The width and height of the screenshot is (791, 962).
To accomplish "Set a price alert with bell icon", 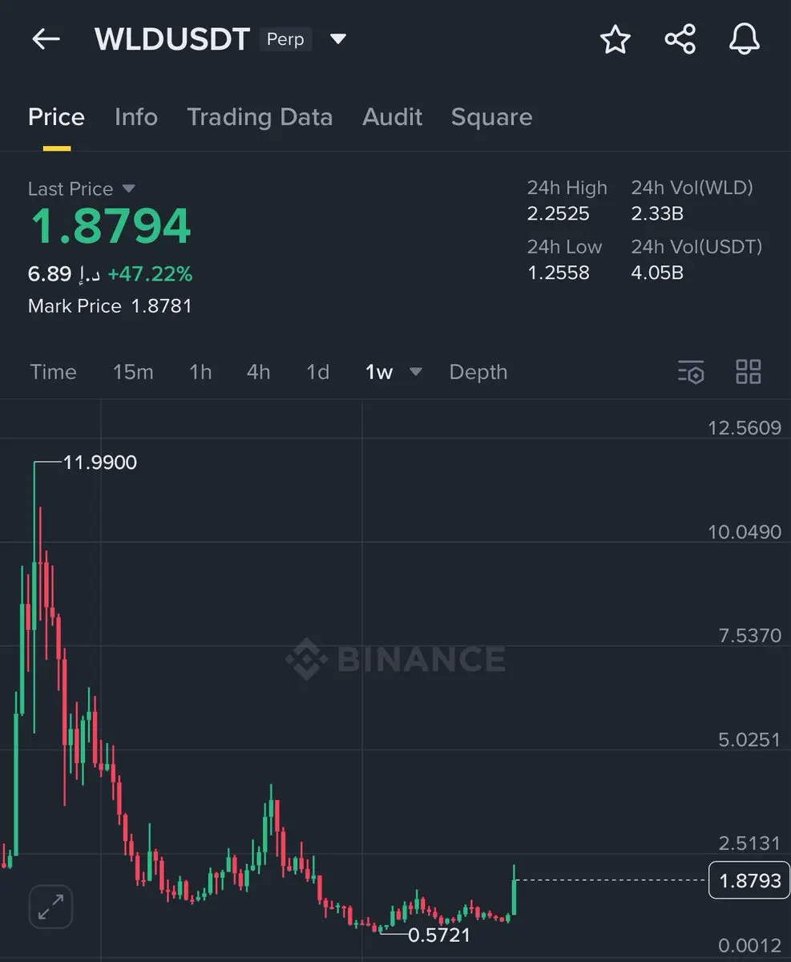I will click(x=744, y=38).
